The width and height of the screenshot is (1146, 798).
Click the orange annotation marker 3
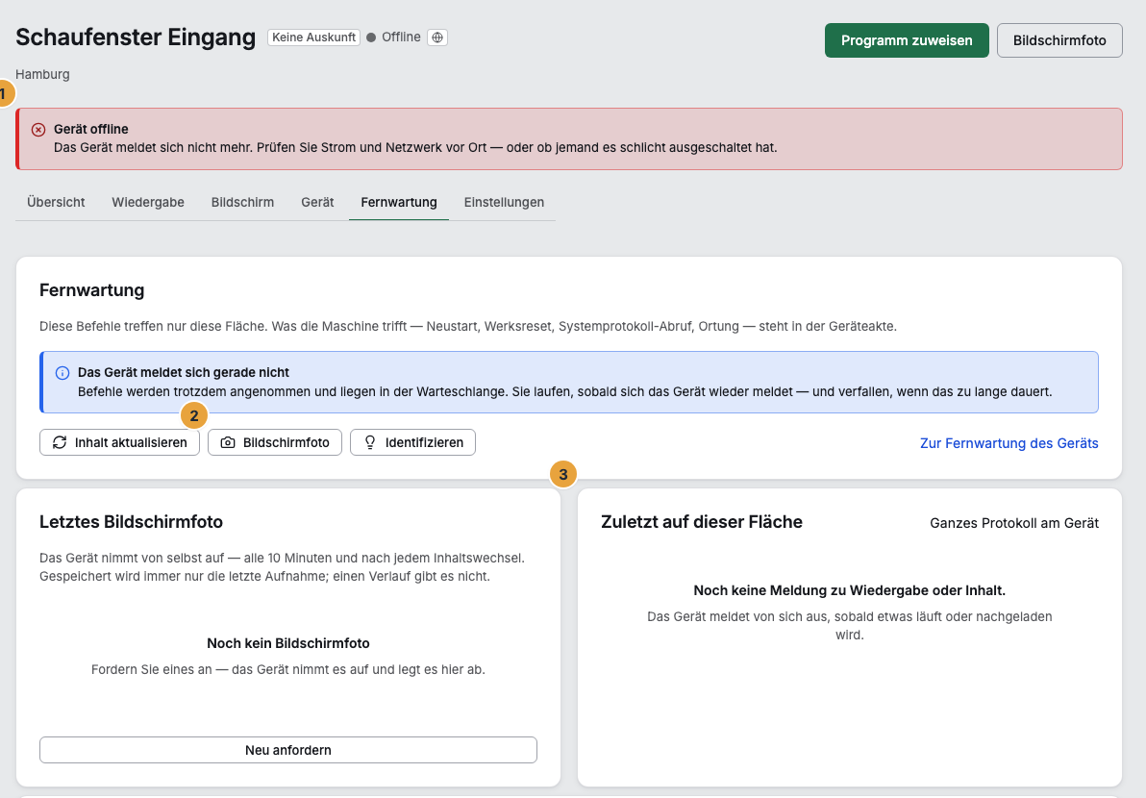(x=562, y=474)
